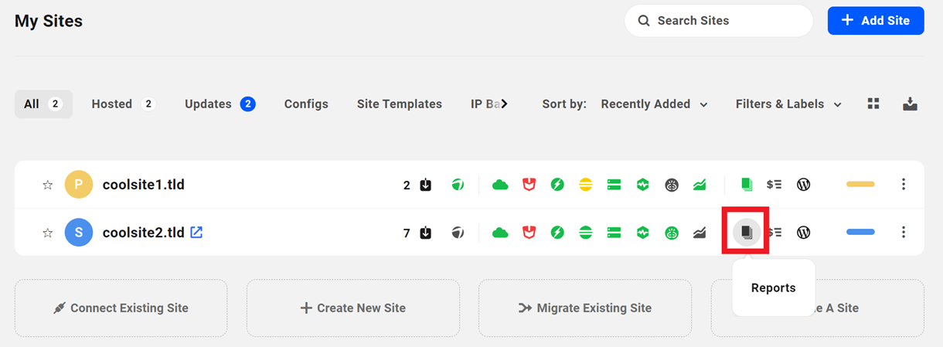Switch to grid view layout
Viewport: 943px width, 347px height.
click(x=873, y=104)
